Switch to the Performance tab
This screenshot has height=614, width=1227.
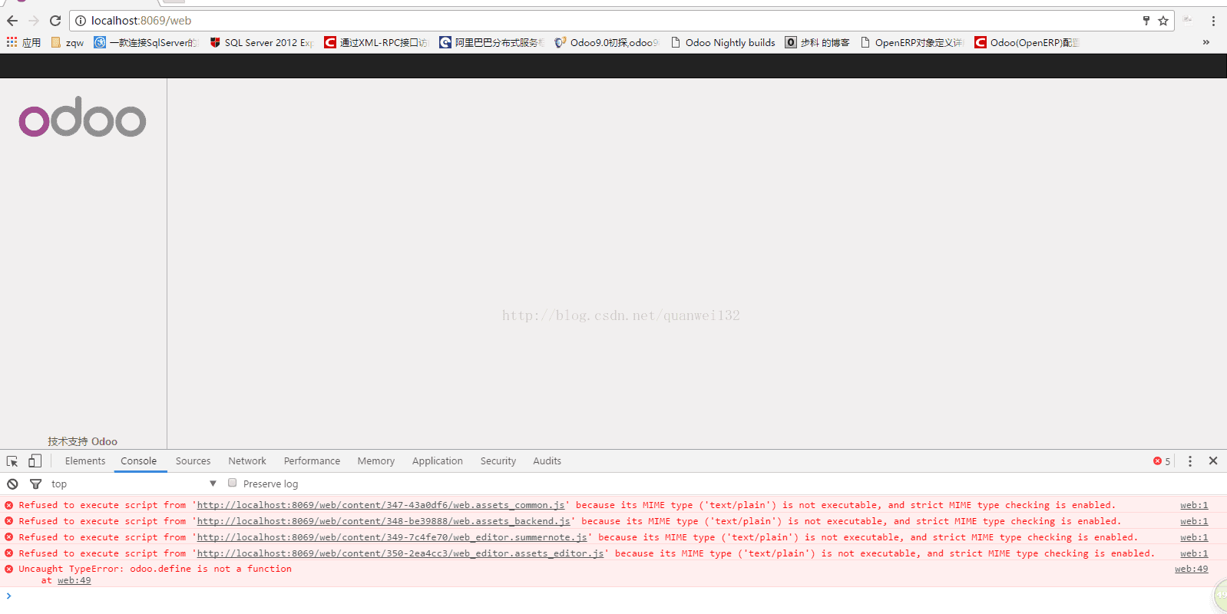(312, 461)
